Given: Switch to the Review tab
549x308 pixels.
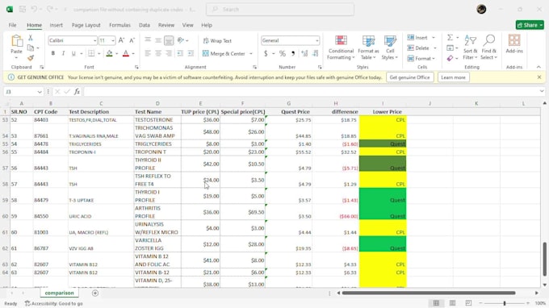Looking at the screenshot, I should [166, 25].
